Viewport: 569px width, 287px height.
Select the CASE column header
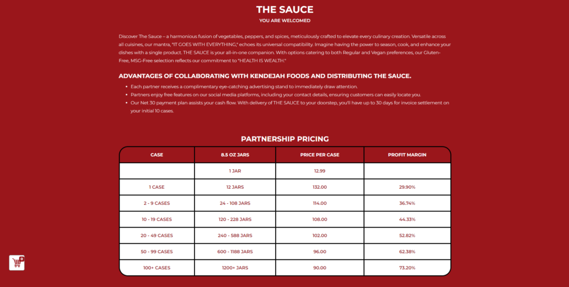point(157,155)
